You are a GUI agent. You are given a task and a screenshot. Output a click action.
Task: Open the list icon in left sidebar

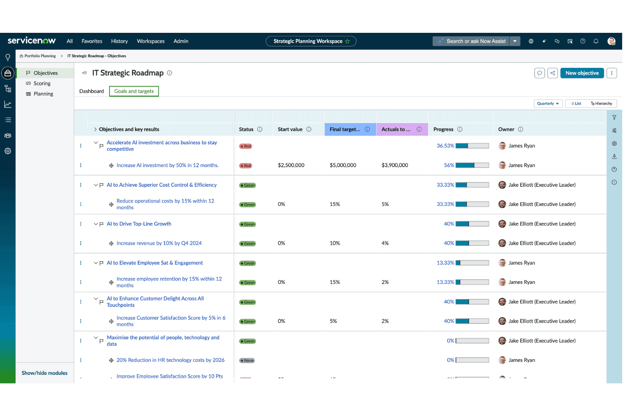click(x=8, y=120)
